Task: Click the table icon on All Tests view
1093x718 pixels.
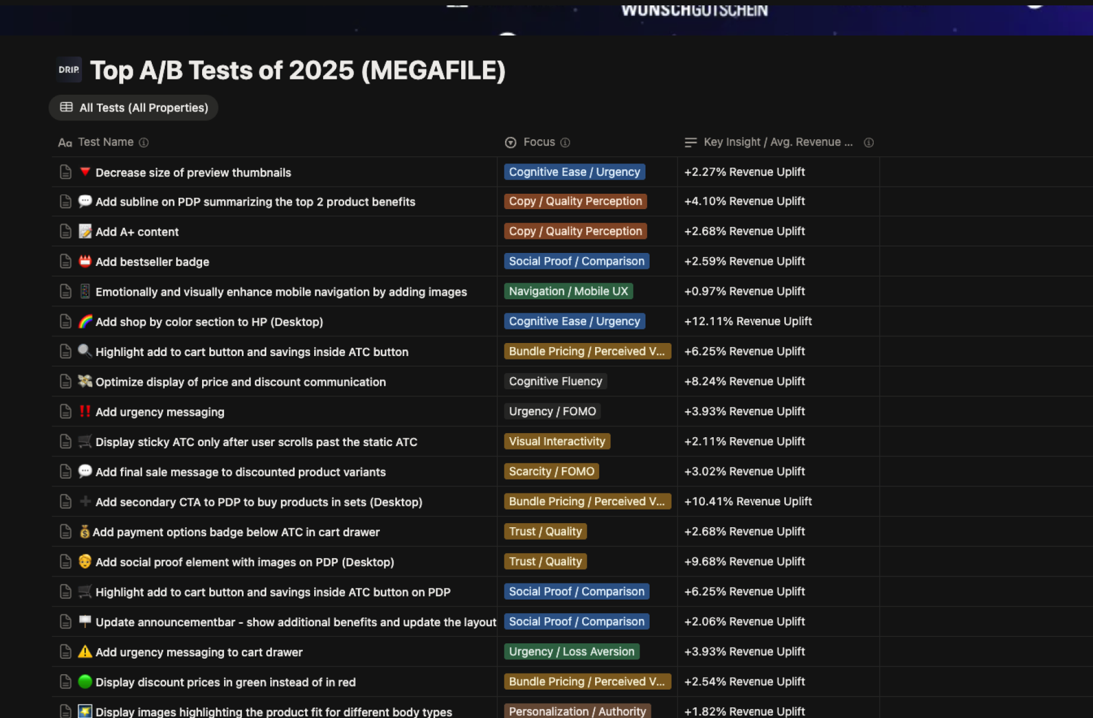Action: click(x=66, y=107)
